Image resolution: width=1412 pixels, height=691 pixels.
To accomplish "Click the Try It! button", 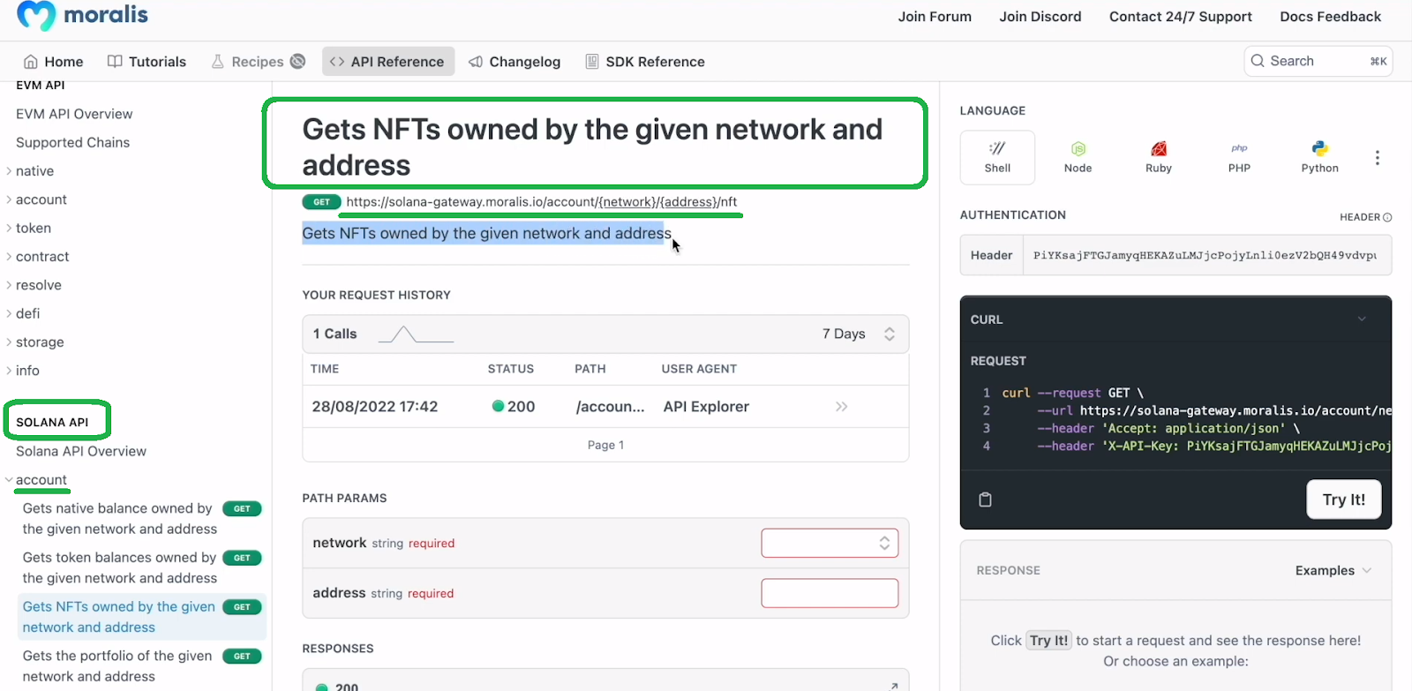I will [1343, 499].
